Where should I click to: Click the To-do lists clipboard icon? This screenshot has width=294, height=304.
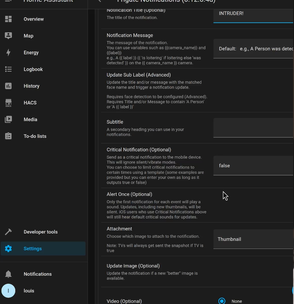(8, 136)
